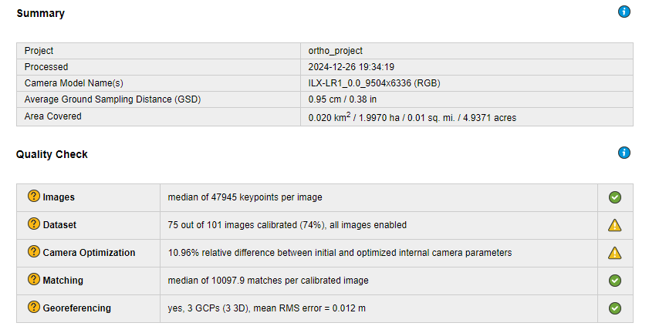The width and height of the screenshot is (649, 333).
Task: Click the green checkmark for Images
Action: [x=615, y=197]
